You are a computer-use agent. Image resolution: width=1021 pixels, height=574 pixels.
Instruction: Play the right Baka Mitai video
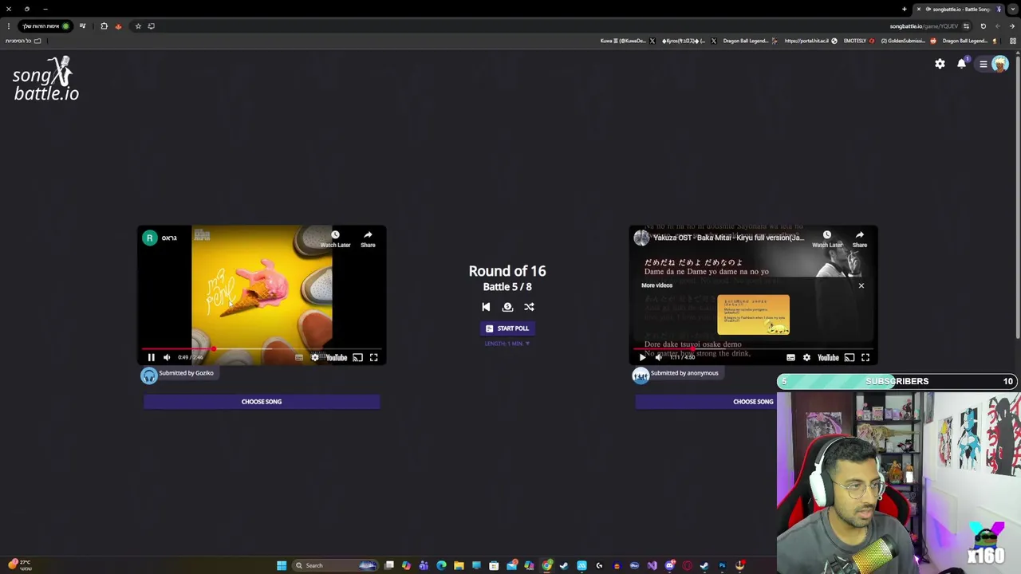pyautogui.click(x=642, y=358)
